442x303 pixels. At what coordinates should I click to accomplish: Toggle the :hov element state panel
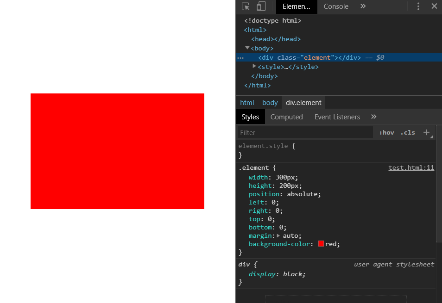(386, 132)
